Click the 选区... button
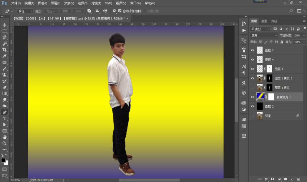Viewport: 307px width, 182px height. tap(51, 11)
